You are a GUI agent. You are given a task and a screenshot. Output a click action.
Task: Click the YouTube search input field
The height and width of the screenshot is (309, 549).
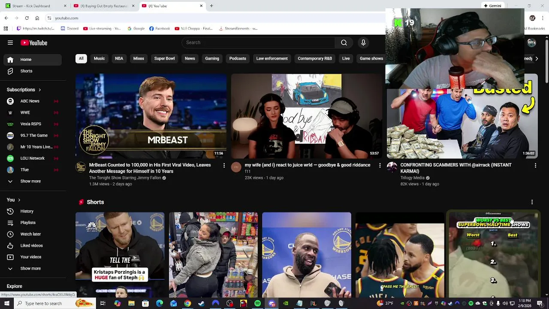click(259, 42)
